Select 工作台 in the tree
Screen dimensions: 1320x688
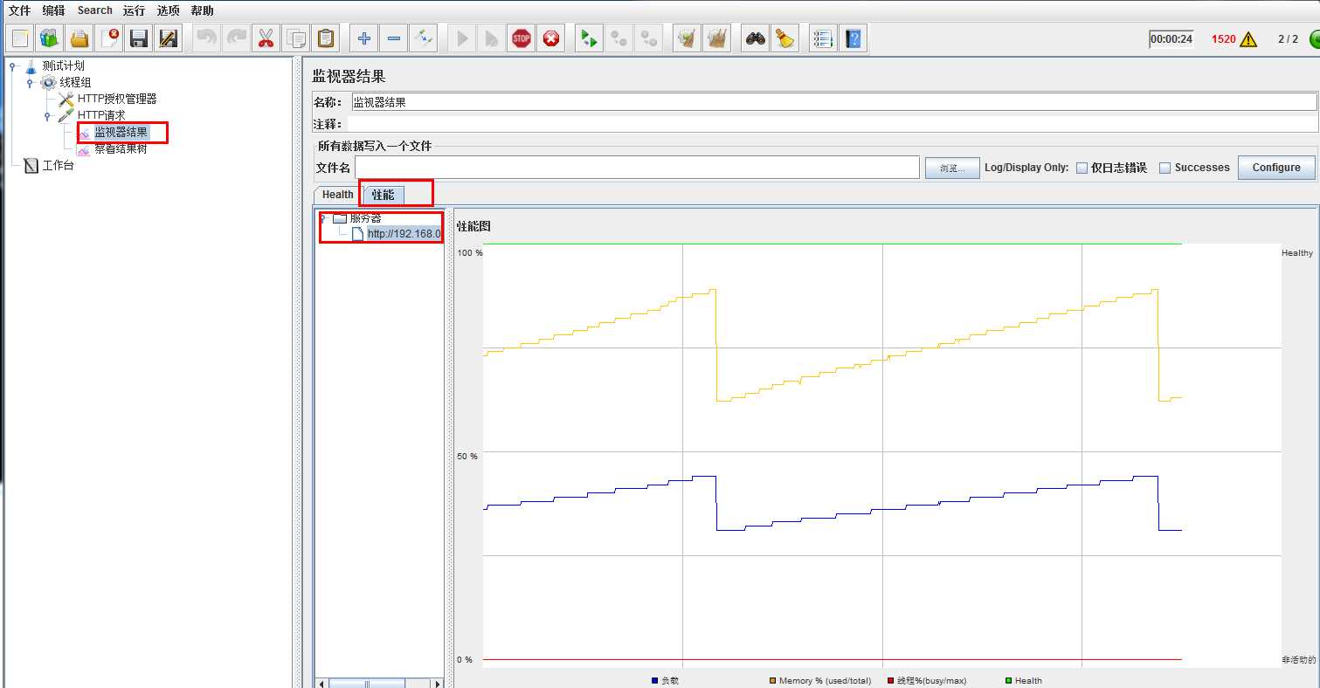[x=59, y=165]
